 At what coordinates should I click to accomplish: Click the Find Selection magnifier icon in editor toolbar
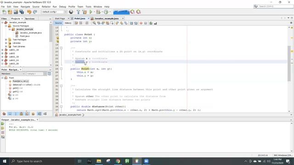[94, 23]
